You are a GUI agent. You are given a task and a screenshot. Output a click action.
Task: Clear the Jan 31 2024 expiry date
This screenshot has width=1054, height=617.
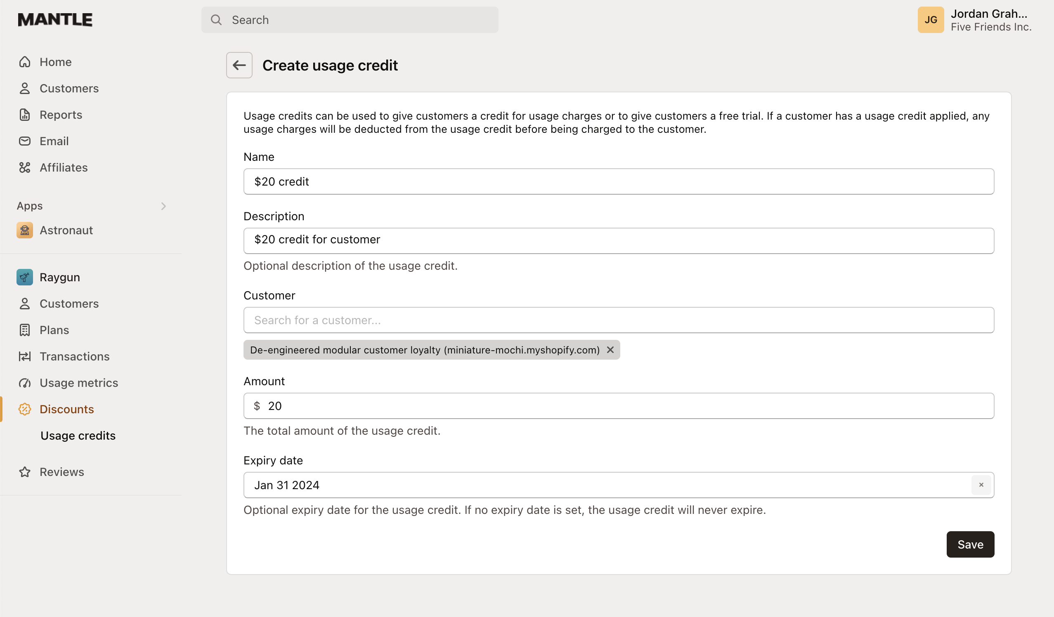[x=981, y=485]
